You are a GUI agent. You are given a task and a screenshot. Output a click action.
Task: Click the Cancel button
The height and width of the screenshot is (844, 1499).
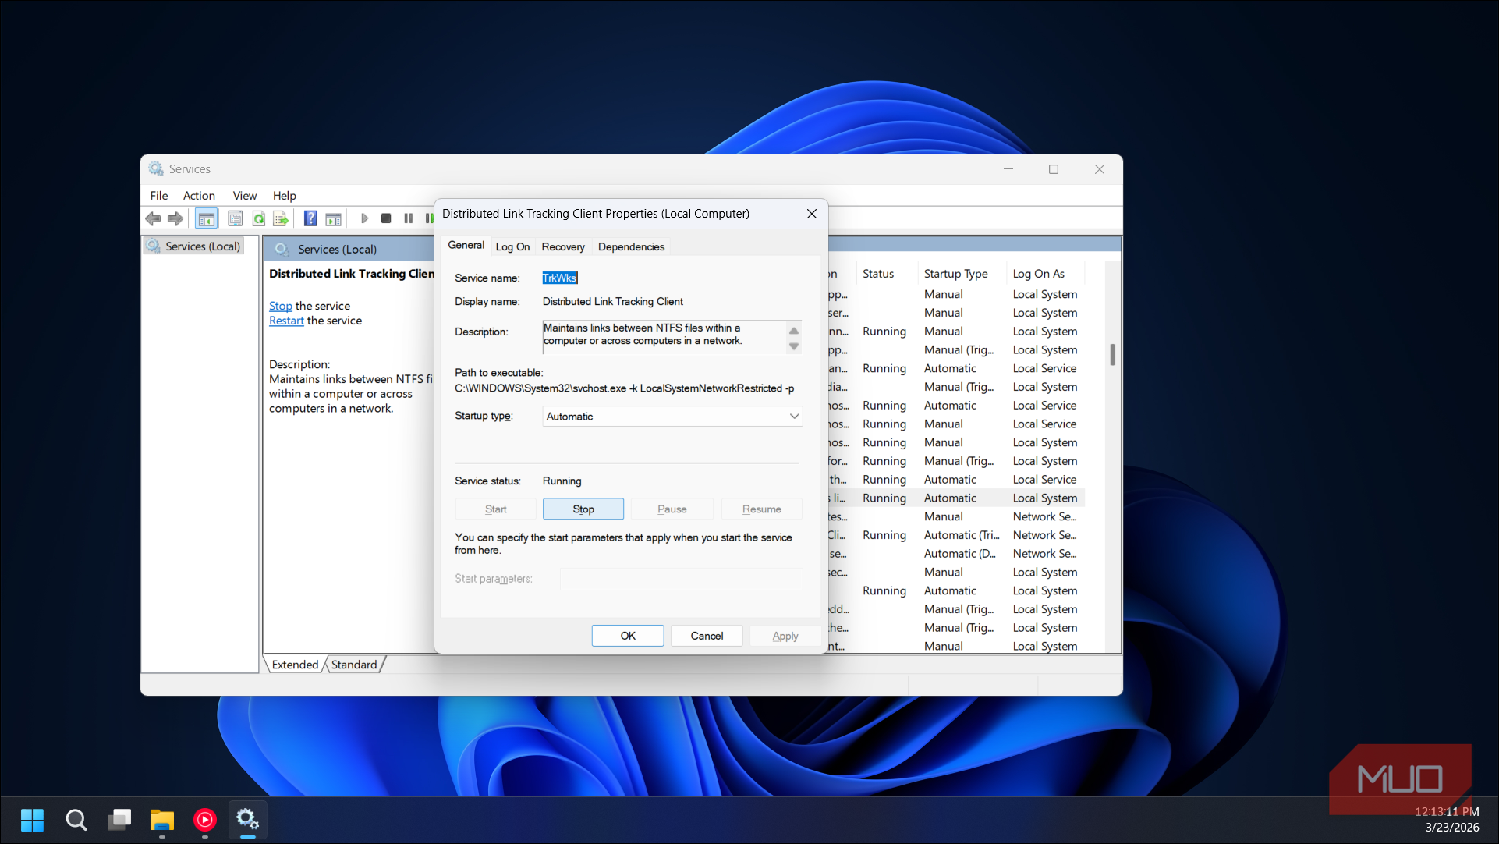click(707, 636)
